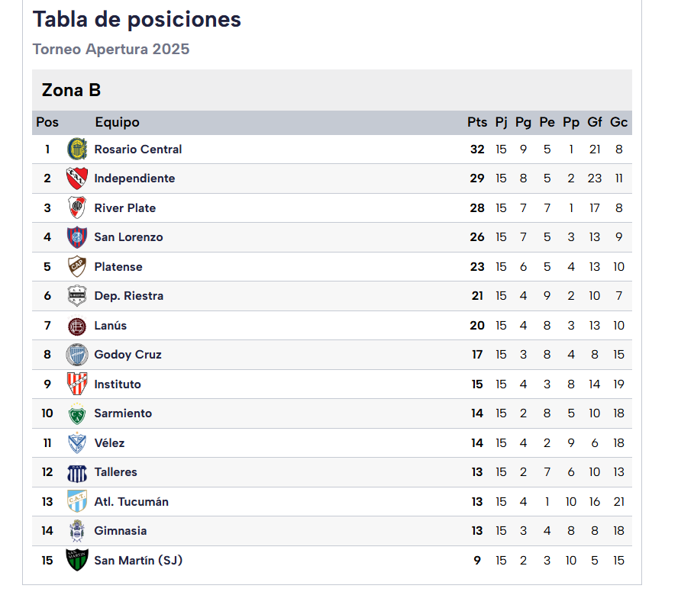This screenshot has height=608, width=694.
Task: Click the Instituto club crest
Action: coord(77,384)
